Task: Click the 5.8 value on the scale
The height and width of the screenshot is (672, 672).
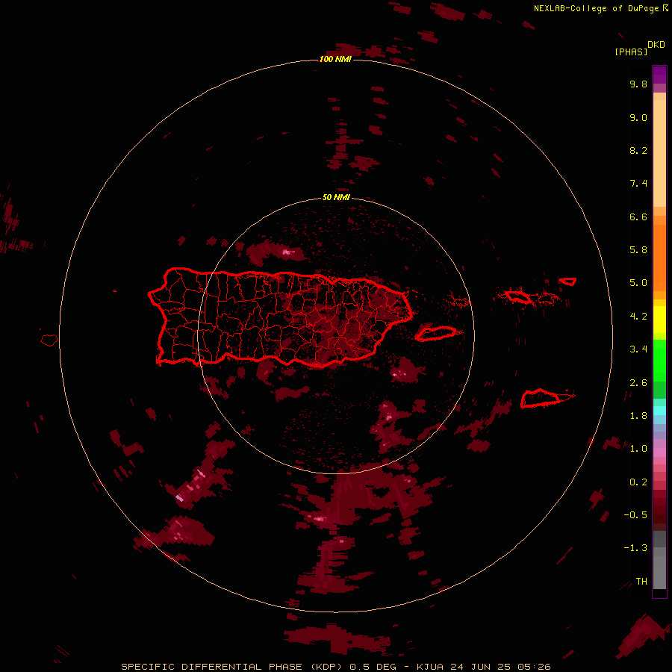Action: (x=638, y=250)
